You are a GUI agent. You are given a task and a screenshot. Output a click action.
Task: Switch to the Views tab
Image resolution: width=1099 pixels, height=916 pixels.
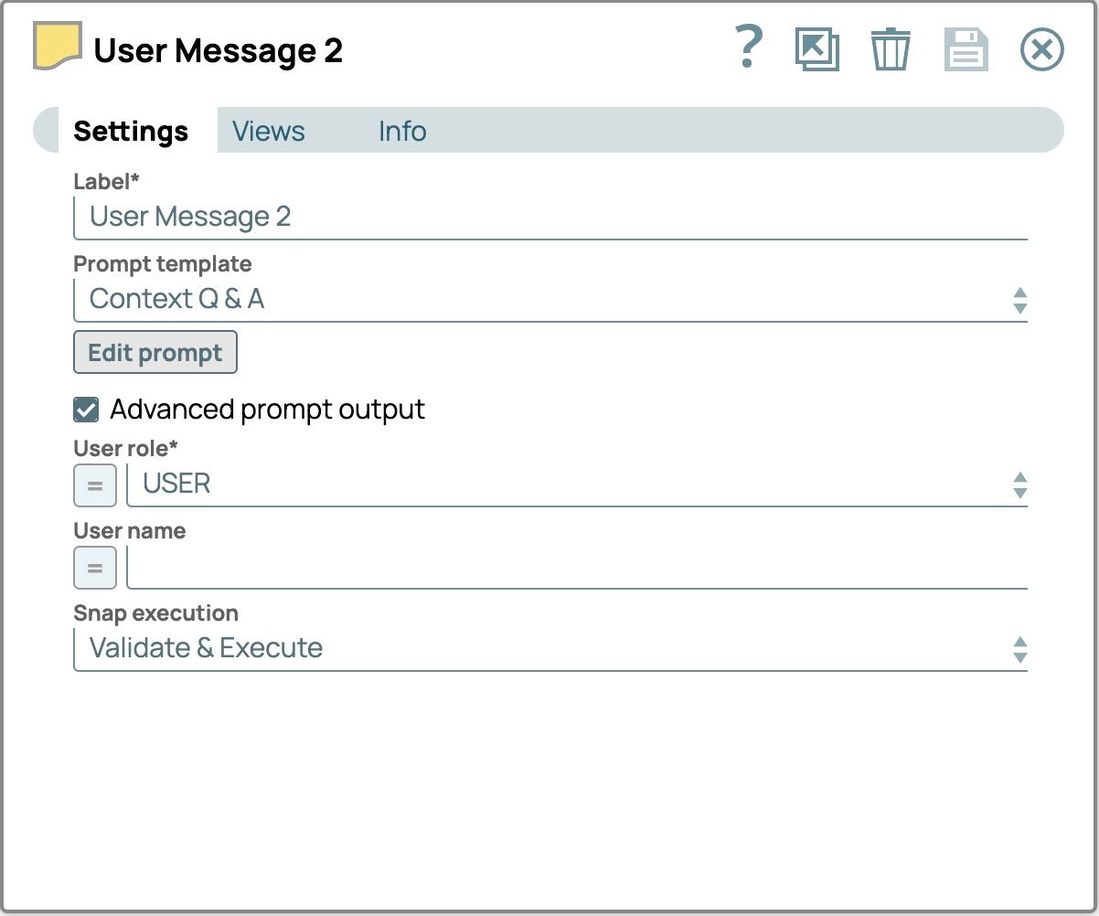268,132
